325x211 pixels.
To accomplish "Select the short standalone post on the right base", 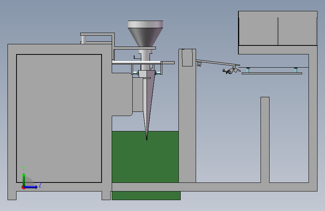I will coord(265,140).
